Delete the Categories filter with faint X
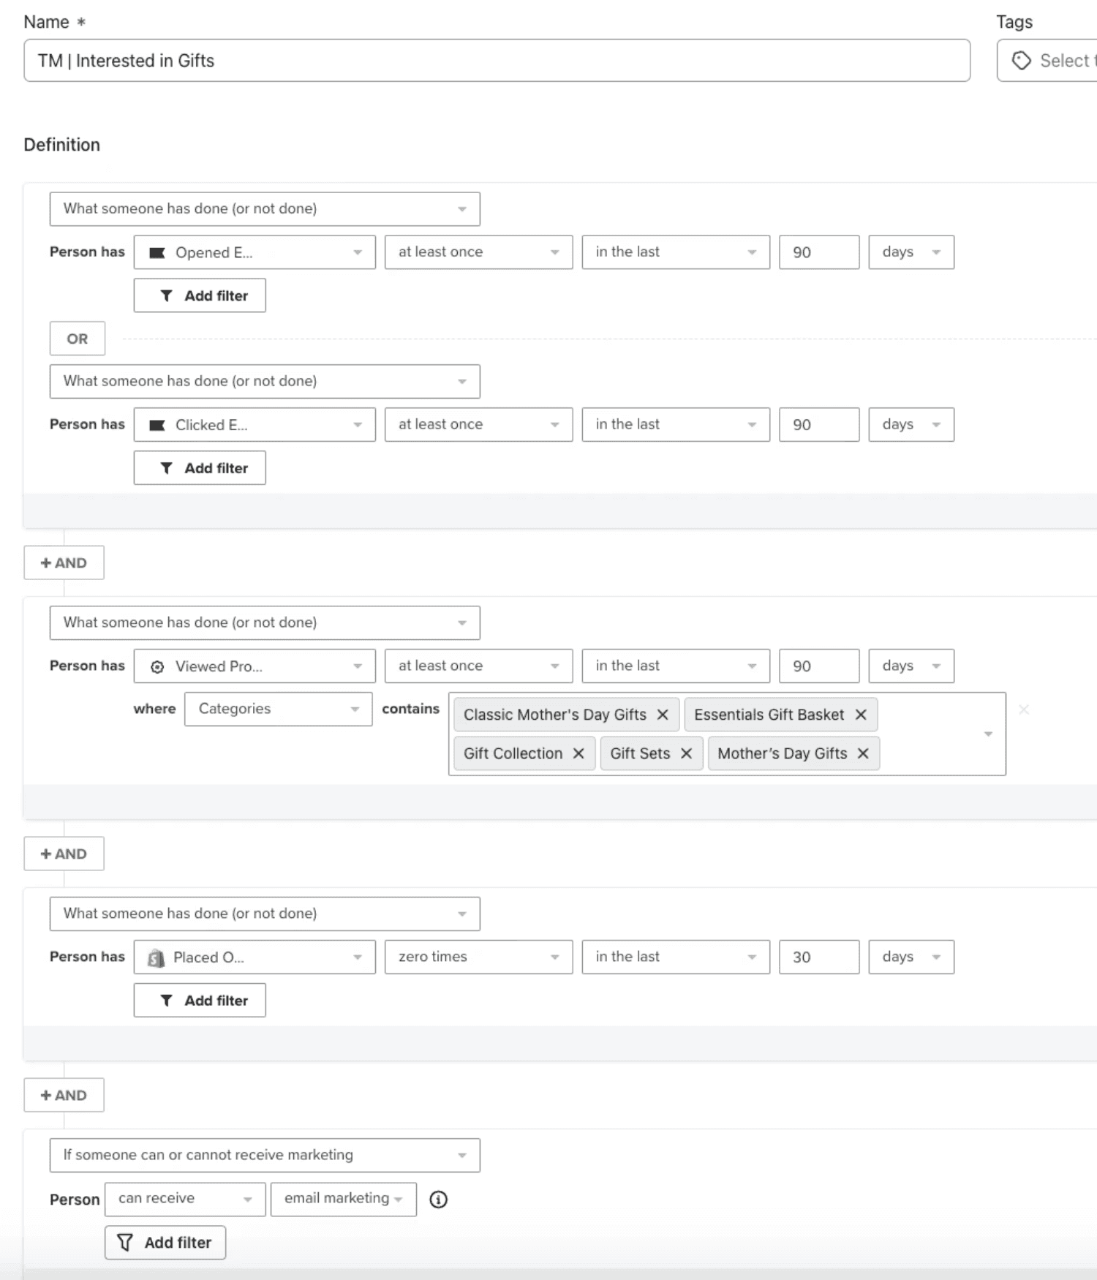This screenshot has height=1280, width=1097. (1024, 709)
